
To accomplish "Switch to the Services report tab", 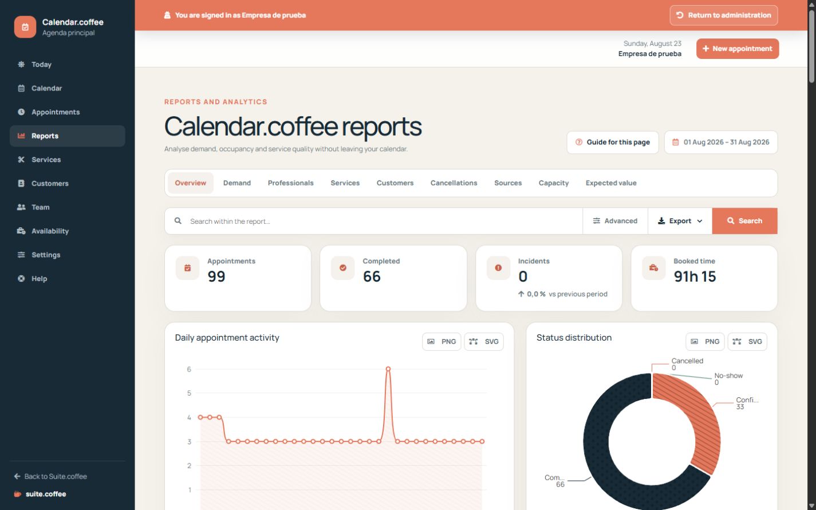I will point(345,183).
